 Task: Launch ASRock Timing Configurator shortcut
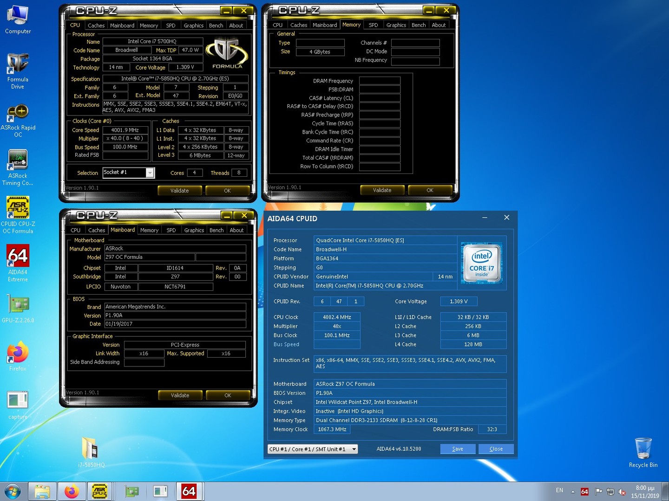point(18,167)
